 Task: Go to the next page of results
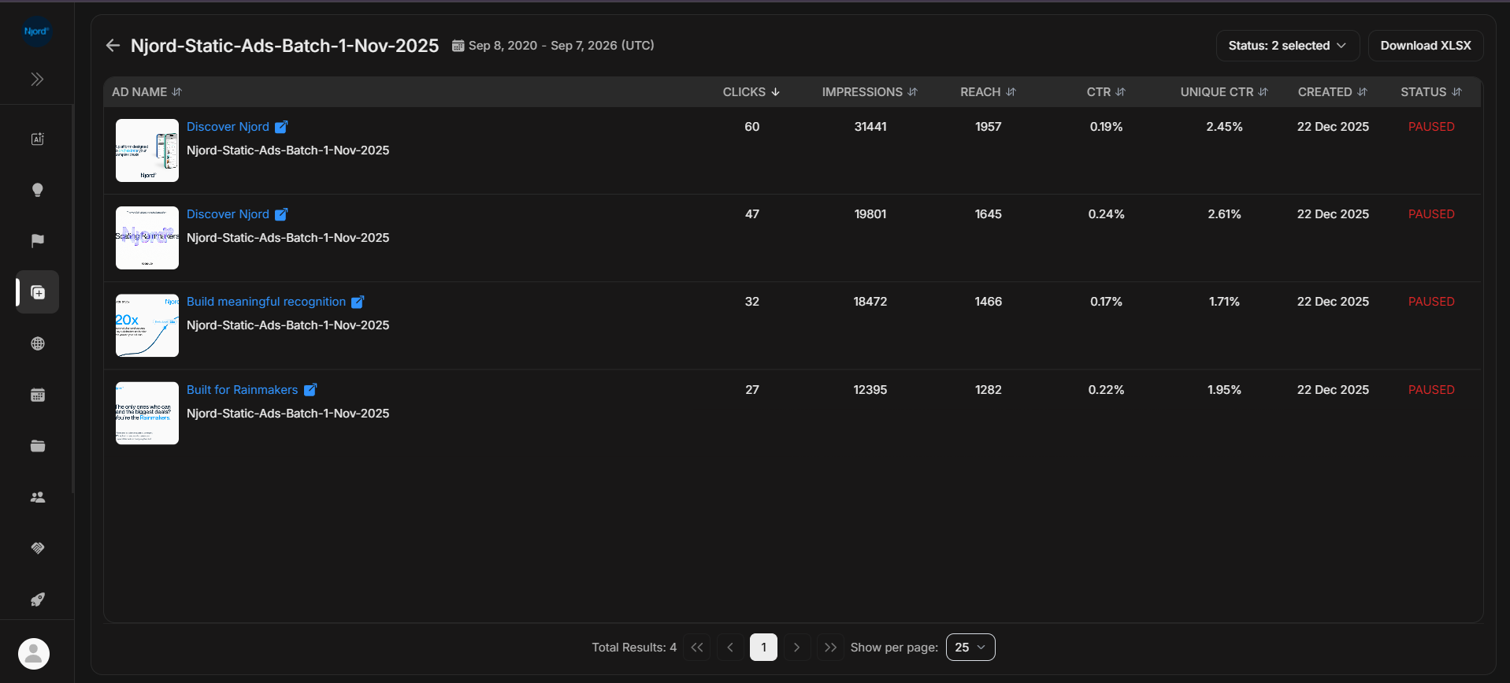coord(796,648)
